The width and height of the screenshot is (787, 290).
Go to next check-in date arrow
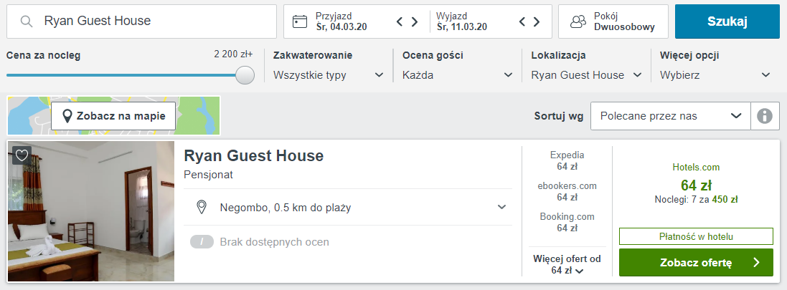415,21
